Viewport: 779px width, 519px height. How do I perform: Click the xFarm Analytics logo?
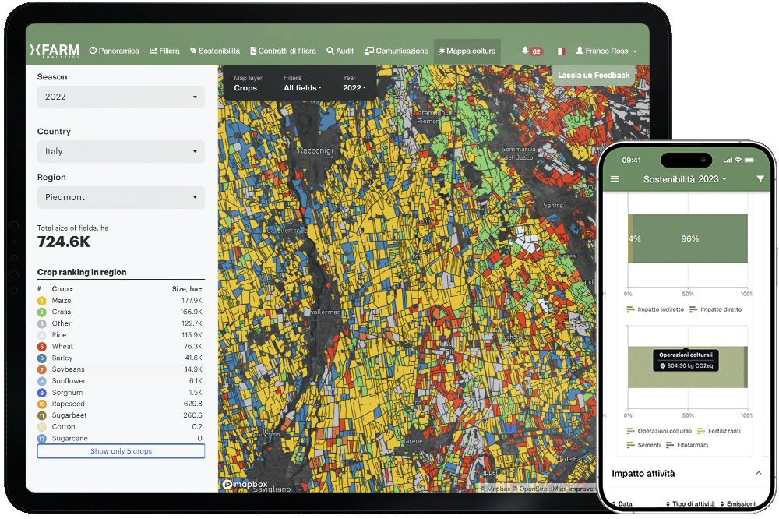click(55, 51)
